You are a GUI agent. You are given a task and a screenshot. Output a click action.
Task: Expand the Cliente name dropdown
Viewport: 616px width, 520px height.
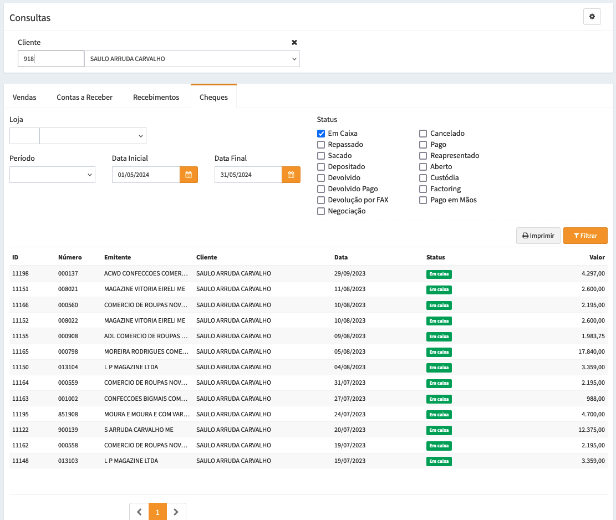(192, 59)
